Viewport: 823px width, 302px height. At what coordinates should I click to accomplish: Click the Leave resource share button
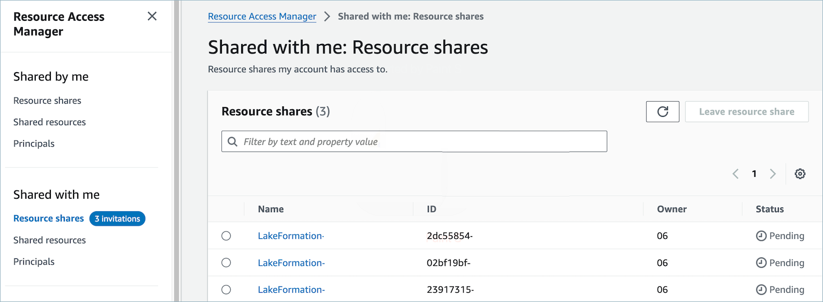746,112
